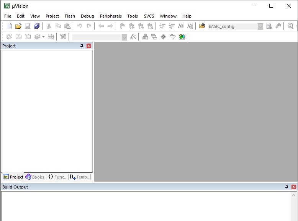This screenshot has height=221, width=298.
Task: Switch to the Project tab
Action: [13, 177]
